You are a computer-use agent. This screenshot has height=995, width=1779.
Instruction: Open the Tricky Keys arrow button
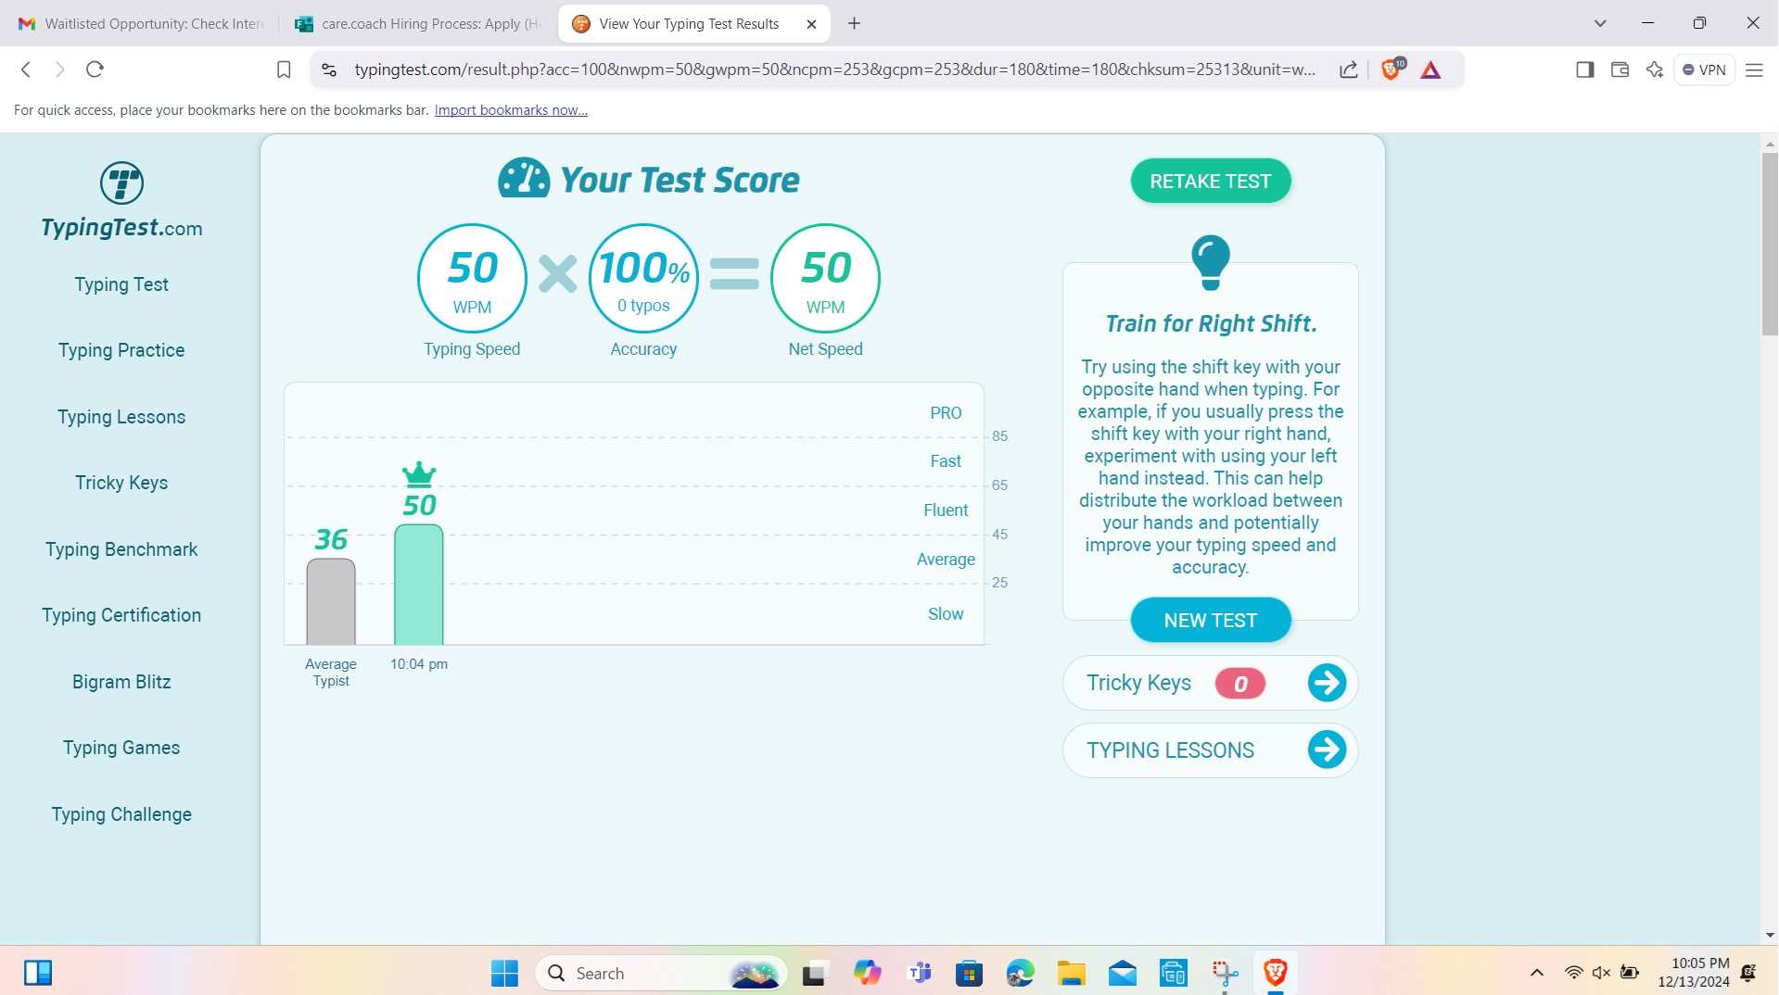pyautogui.click(x=1327, y=683)
